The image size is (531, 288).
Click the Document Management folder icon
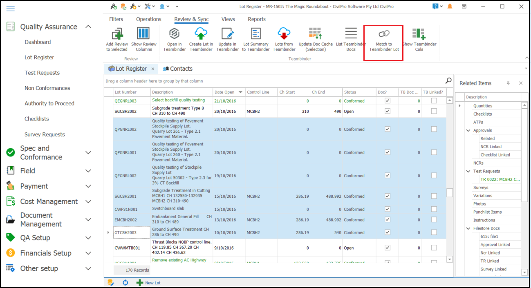[x=11, y=219]
